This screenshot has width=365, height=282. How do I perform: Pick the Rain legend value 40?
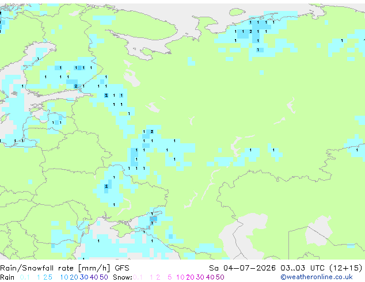(x=94, y=277)
